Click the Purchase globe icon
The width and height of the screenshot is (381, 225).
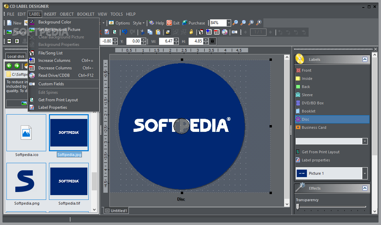[185, 23]
